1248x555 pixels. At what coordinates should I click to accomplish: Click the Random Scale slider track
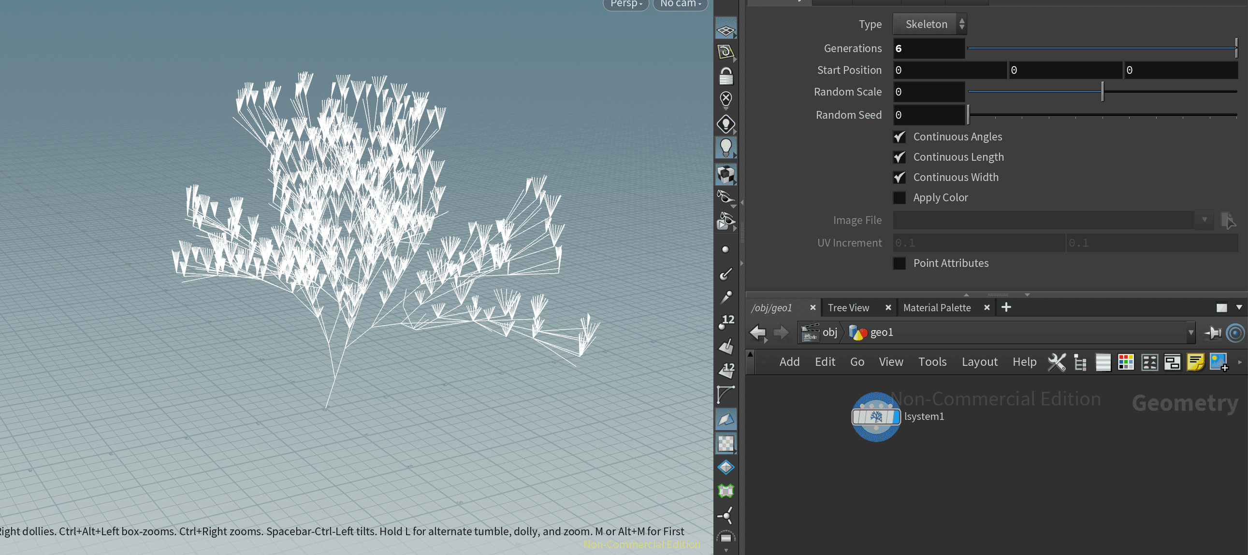(x=1102, y=91)
